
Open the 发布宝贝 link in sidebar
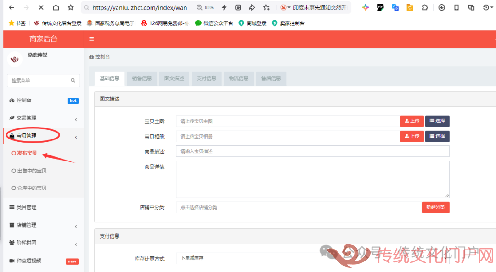click(25, 153)
